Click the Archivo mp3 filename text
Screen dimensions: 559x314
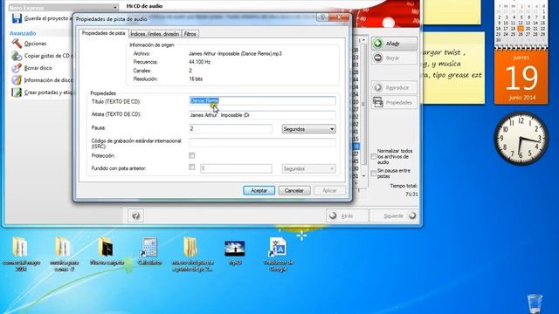(235, 54)
